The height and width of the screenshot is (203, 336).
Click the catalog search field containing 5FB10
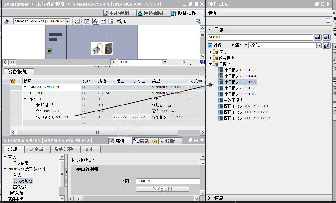260,37
